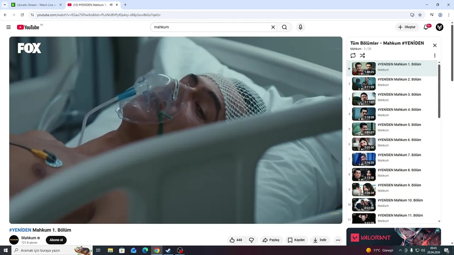The image size is (454, 255).
Task: Click the video player area
Action: click(176, 130)
